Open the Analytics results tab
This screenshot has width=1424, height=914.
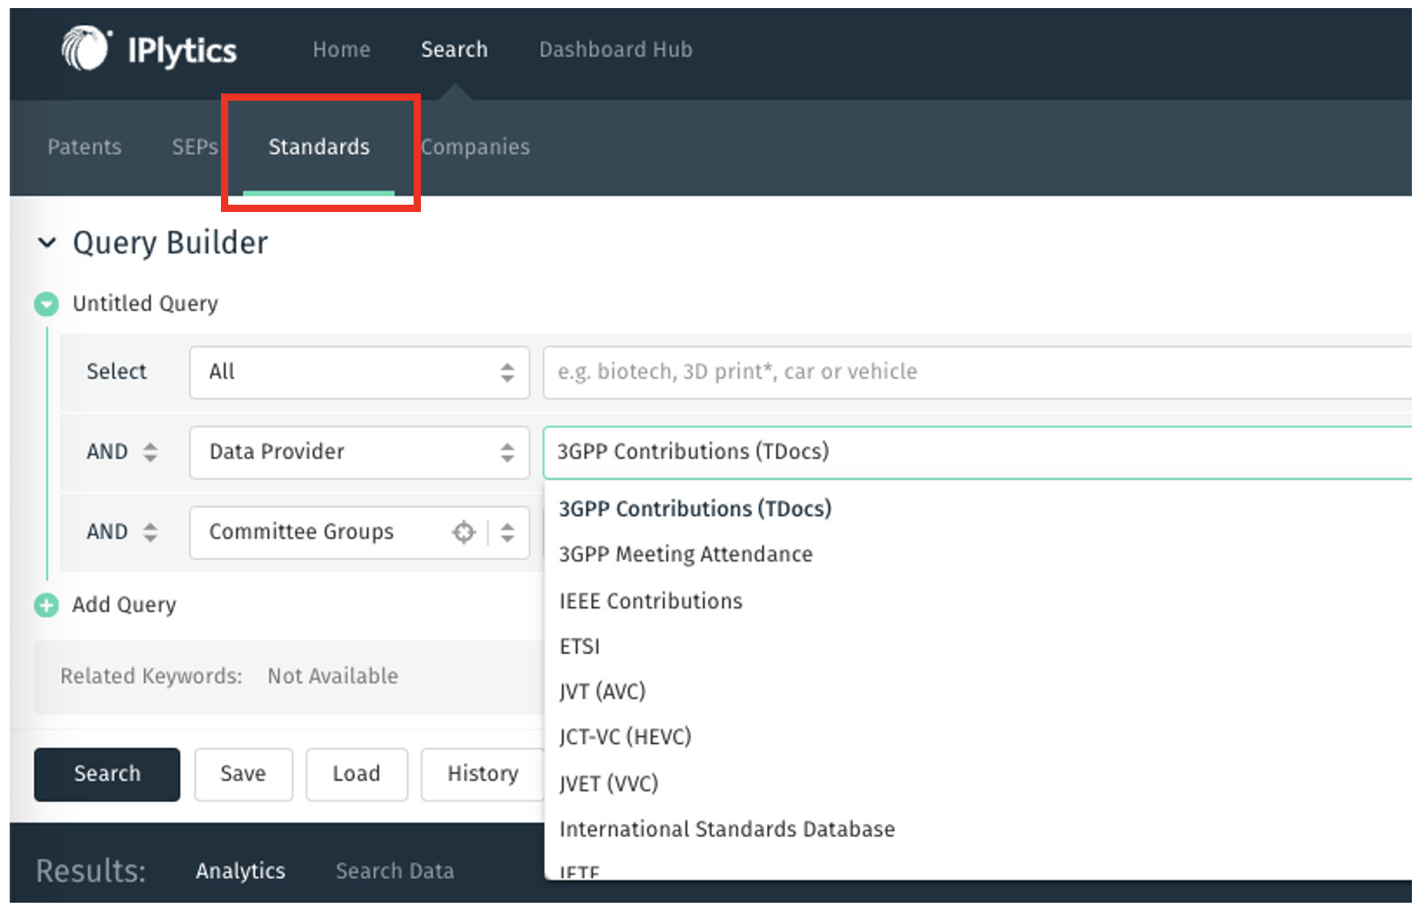[240, 871]
